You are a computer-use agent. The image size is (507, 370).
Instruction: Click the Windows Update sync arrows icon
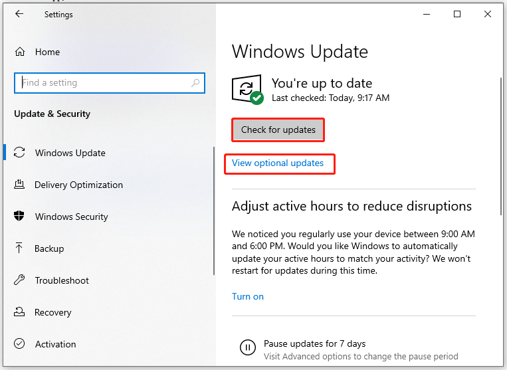click(19, 153)
